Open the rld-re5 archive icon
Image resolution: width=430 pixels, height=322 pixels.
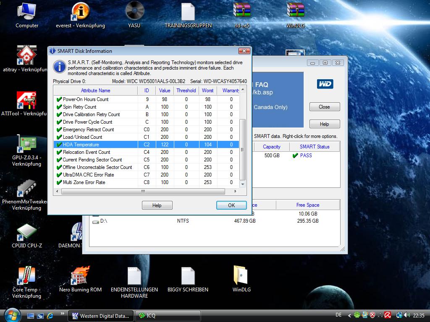tap(241, 10)
